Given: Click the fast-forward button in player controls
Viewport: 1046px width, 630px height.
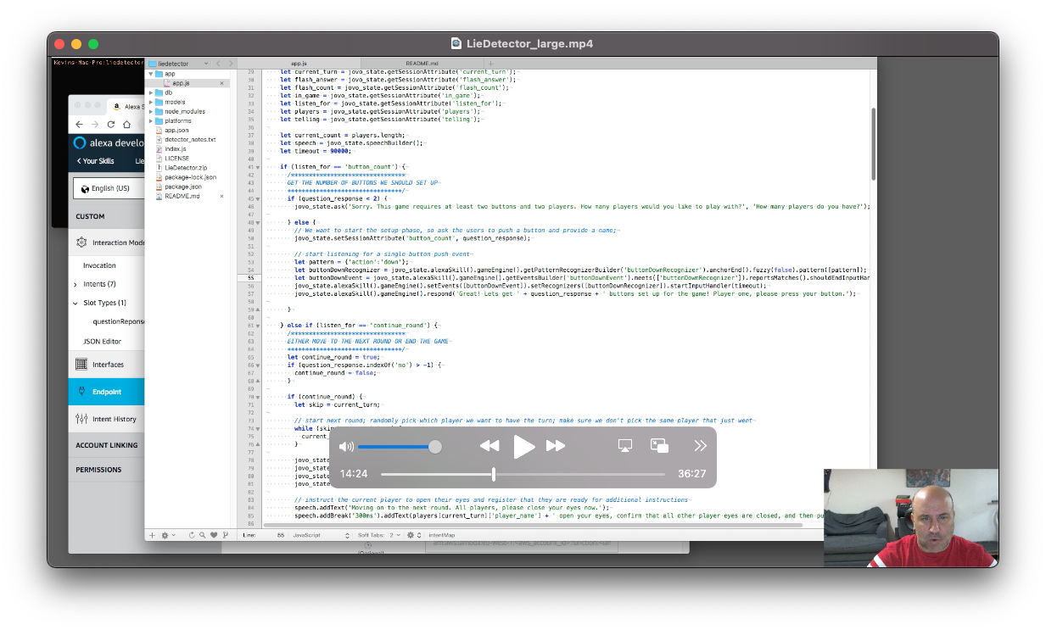Looking at the screenshot, I should pos(556,446).
